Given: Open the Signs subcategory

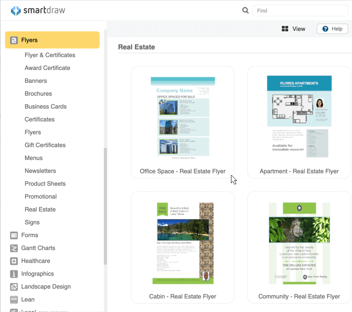Looking at the screenshot, I should tap(32, 222).
